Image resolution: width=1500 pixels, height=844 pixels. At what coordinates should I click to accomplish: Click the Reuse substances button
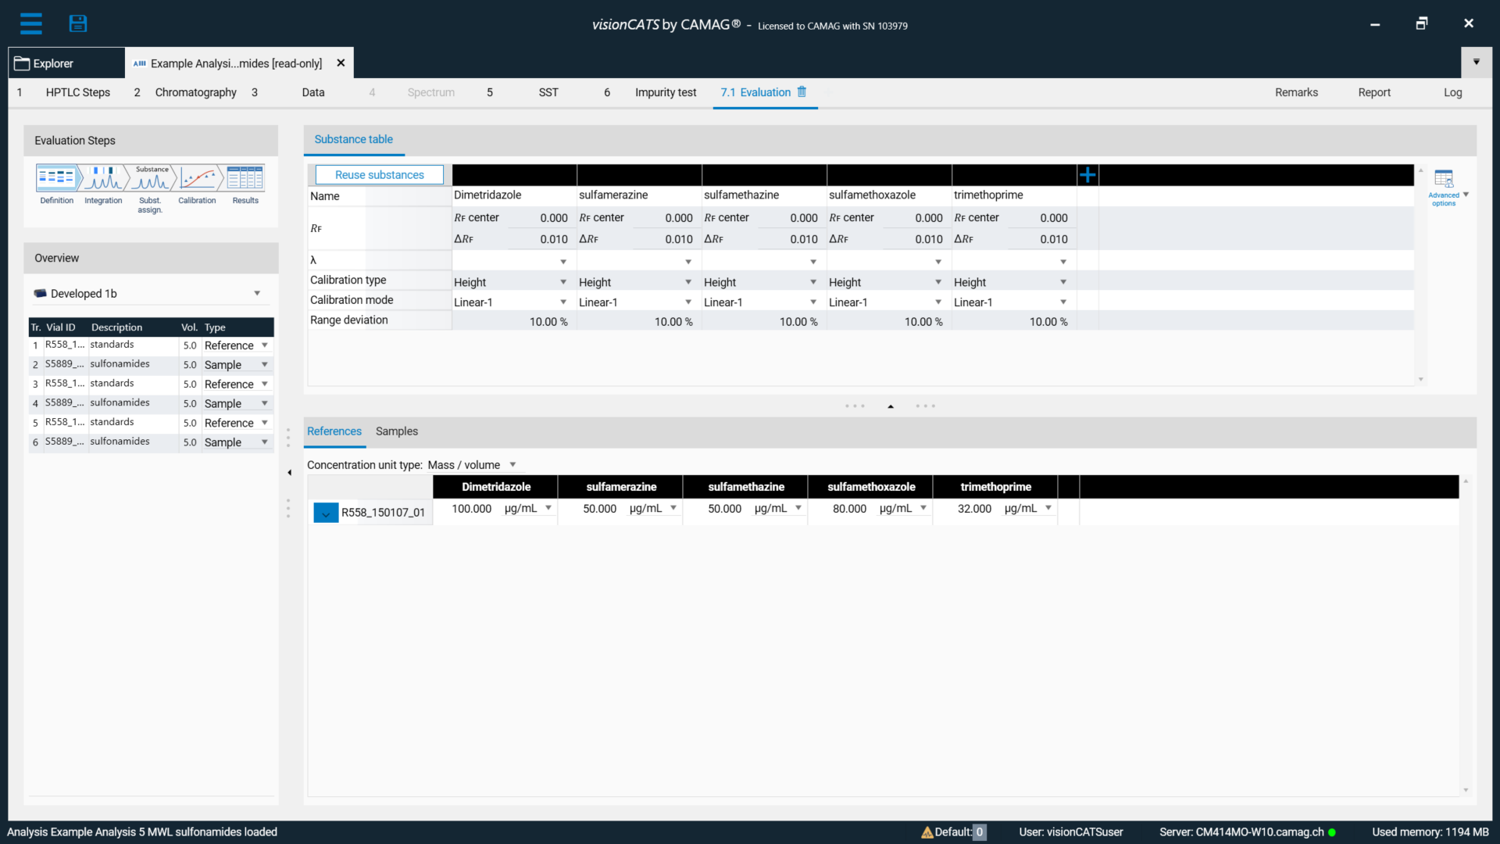379,174
